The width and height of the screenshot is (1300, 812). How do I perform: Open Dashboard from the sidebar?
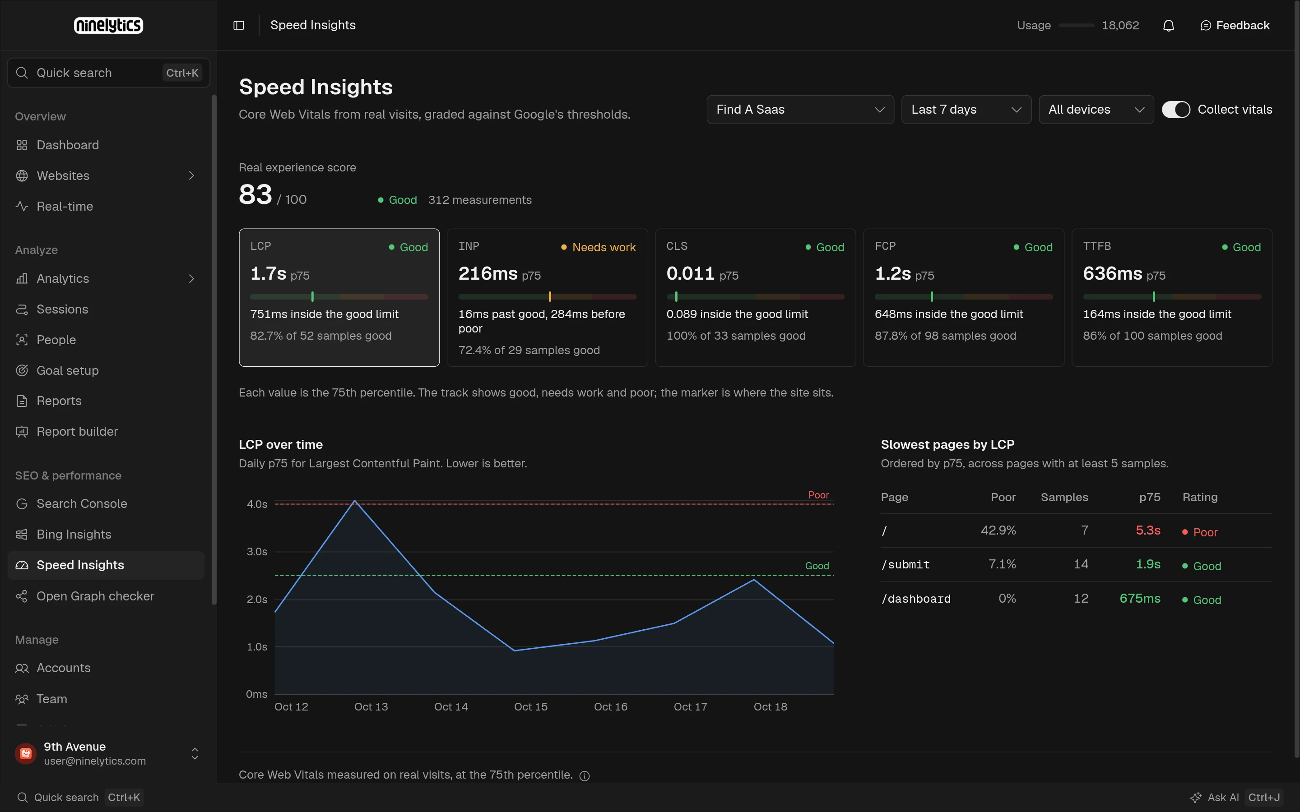106,145
